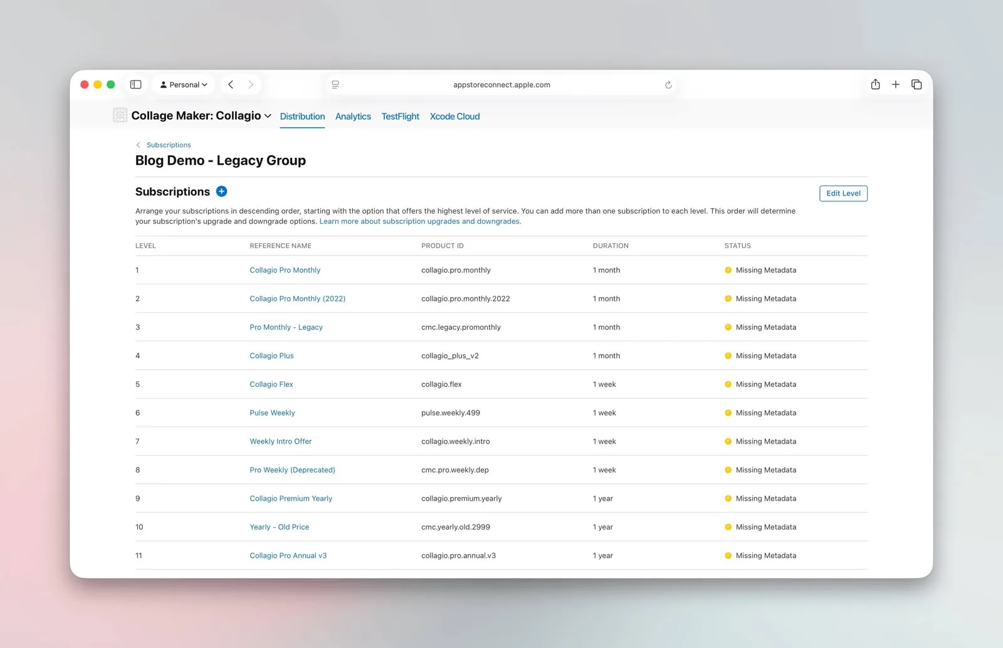Open the Collagio Premium Yearly subscription
The image size is (1003, 648).
click(x=291, y=499)
